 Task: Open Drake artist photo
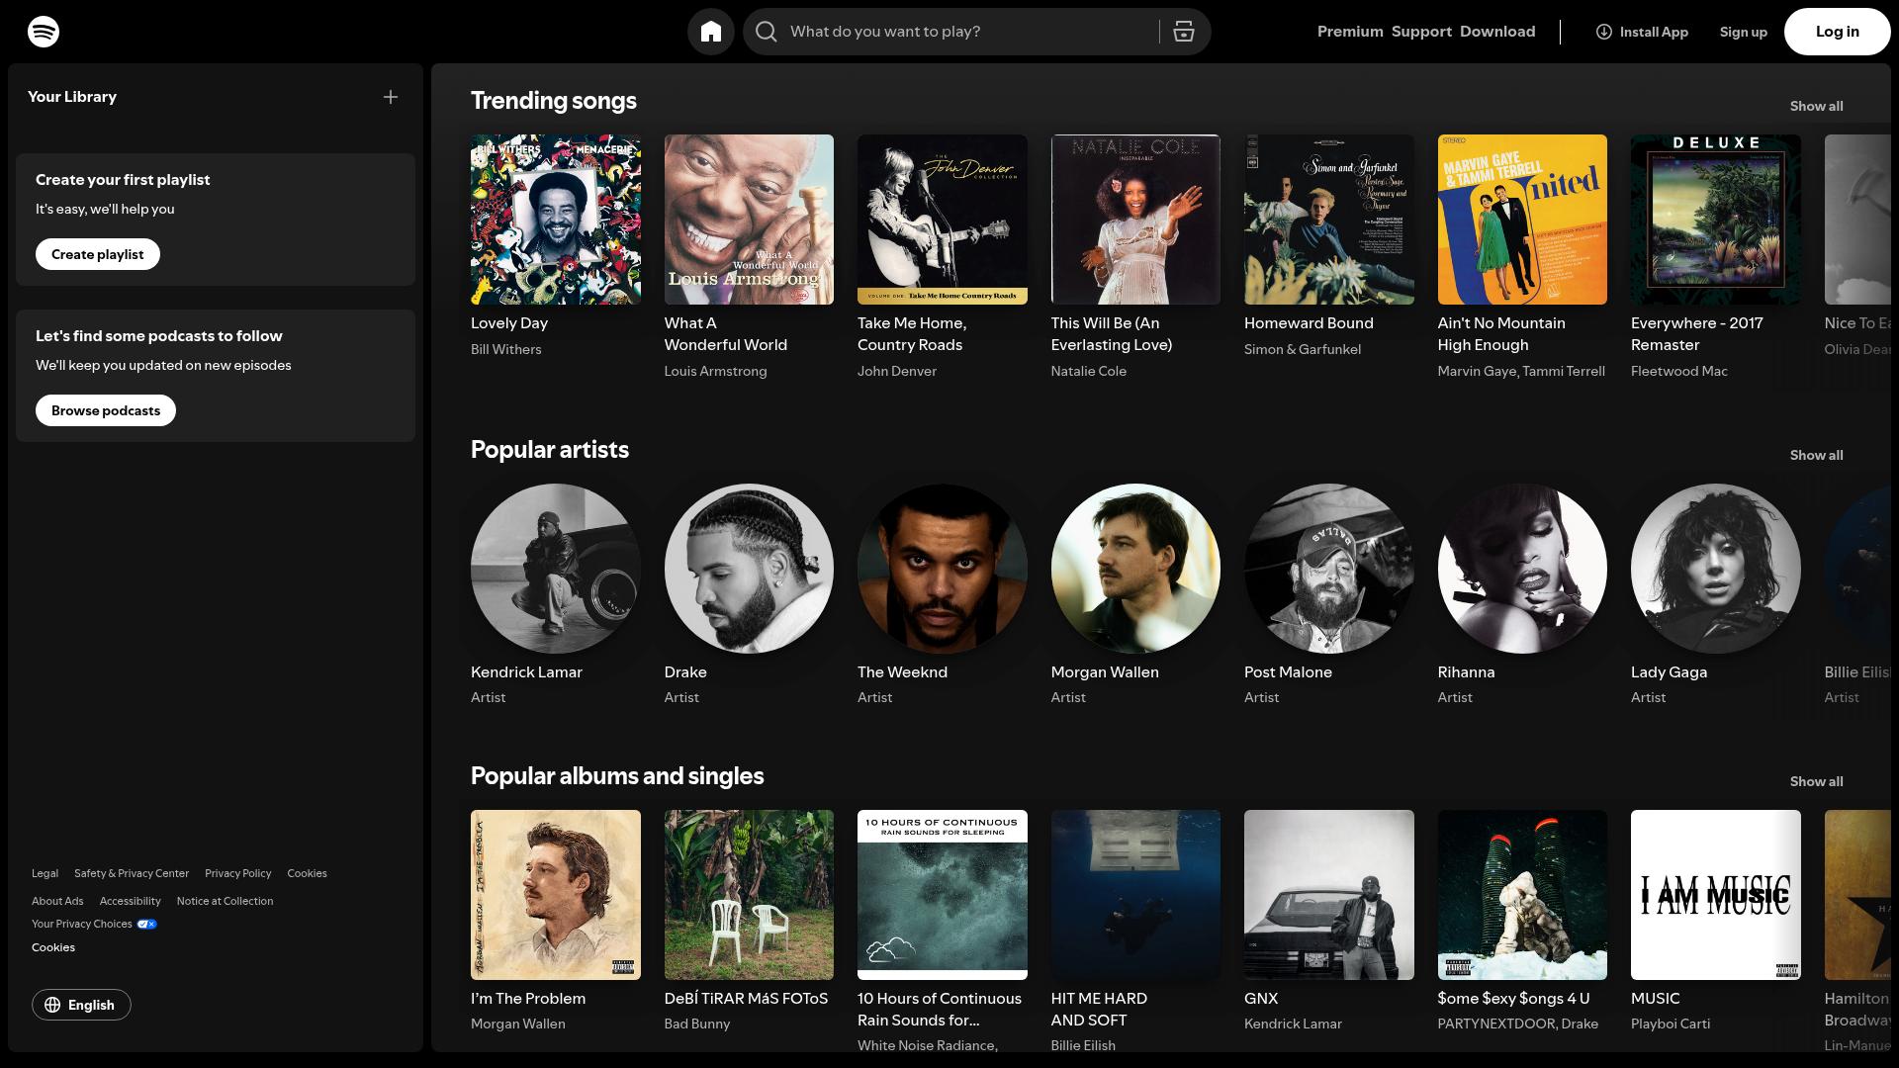click(749, 569)
